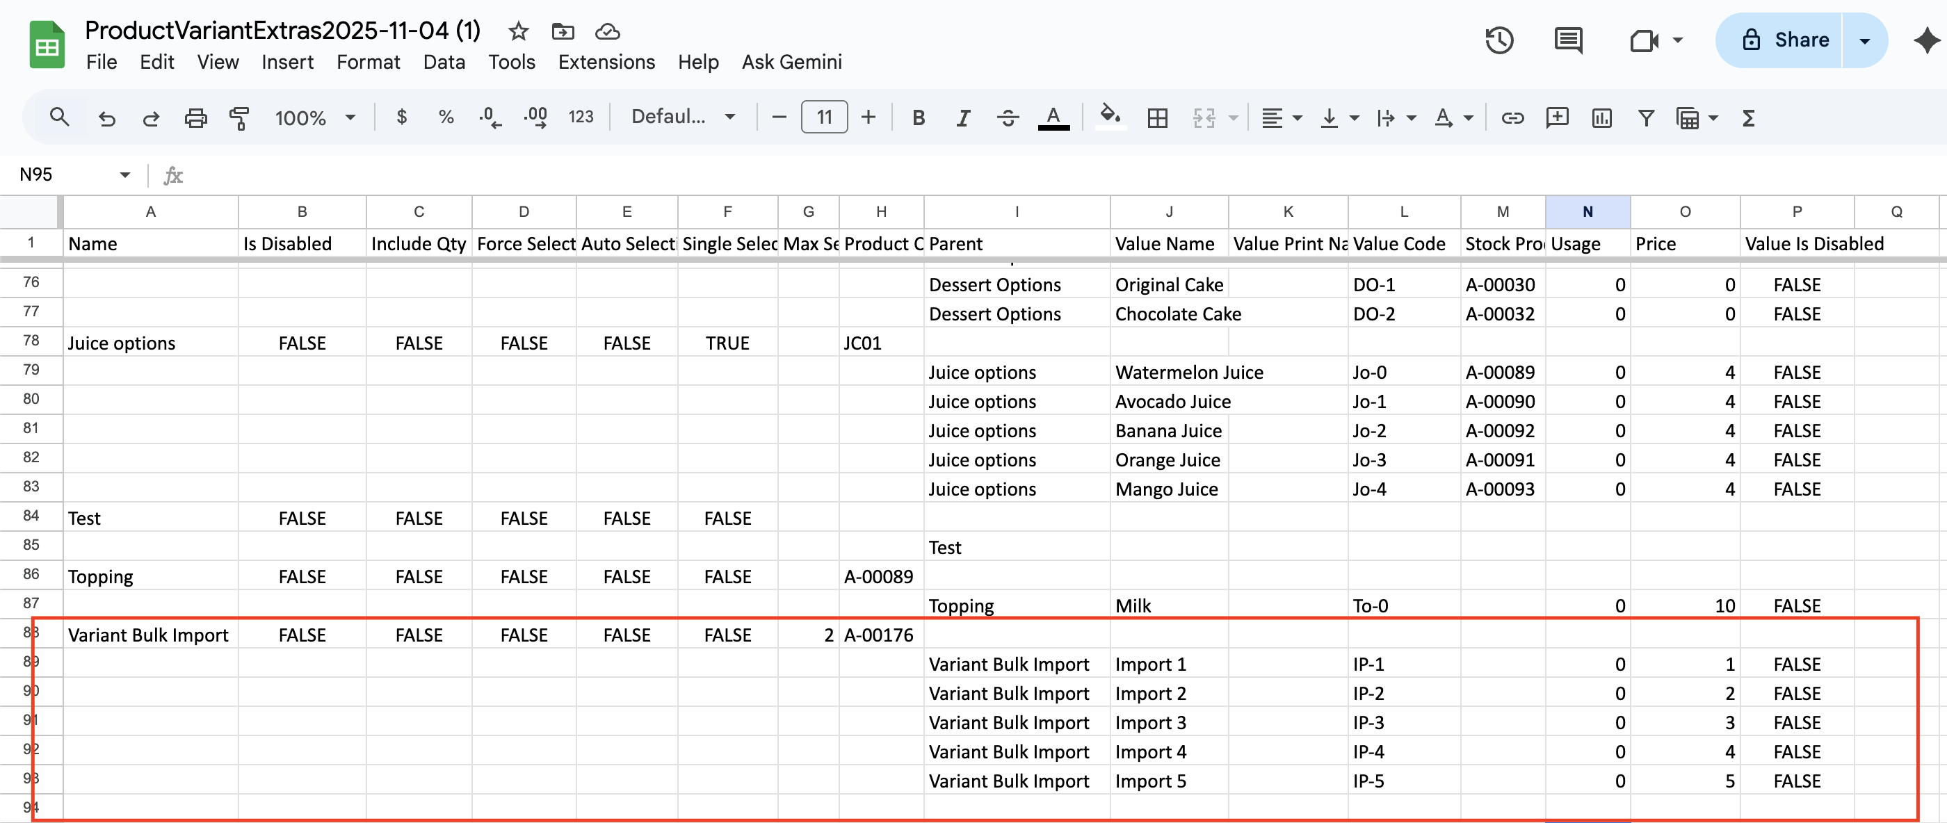The width and height of the screenshot is (1947, 823).
Task: Click the paint format roller icon
Action: (239, 117)
